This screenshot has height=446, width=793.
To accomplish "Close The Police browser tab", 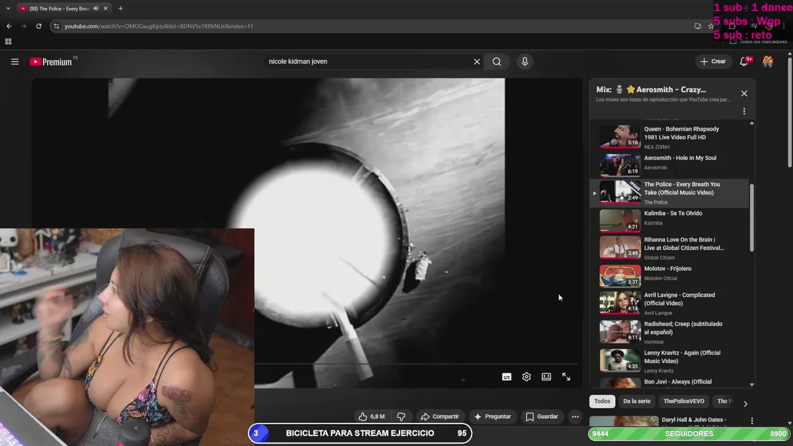I will click(x=105, y=9).
